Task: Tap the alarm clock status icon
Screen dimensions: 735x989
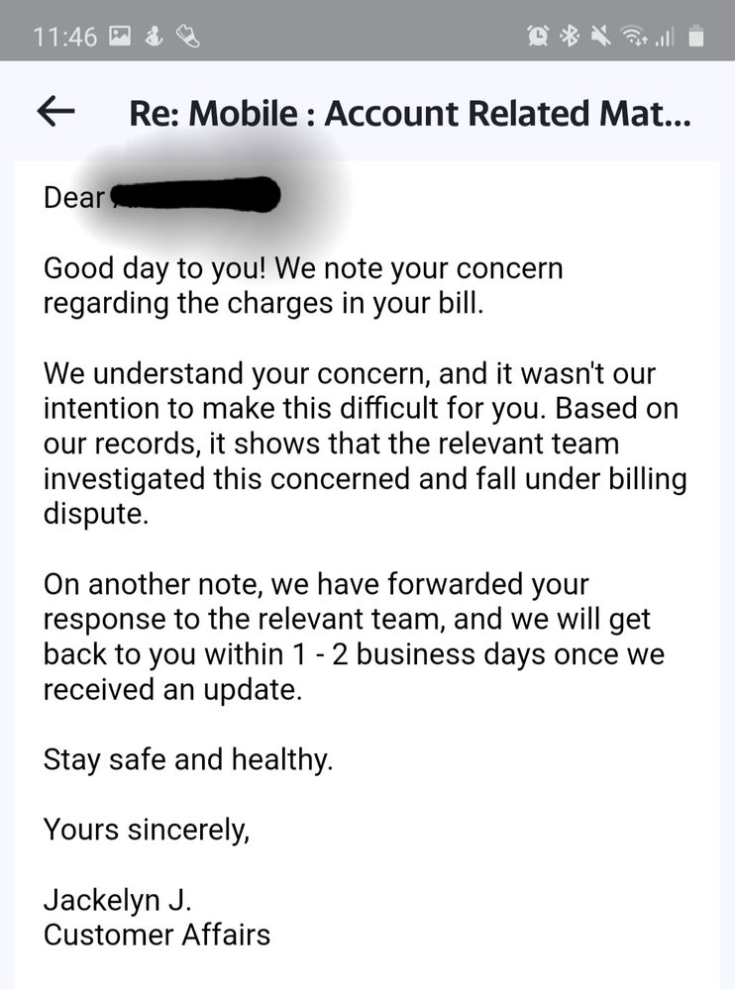Action: click(538, 37)
